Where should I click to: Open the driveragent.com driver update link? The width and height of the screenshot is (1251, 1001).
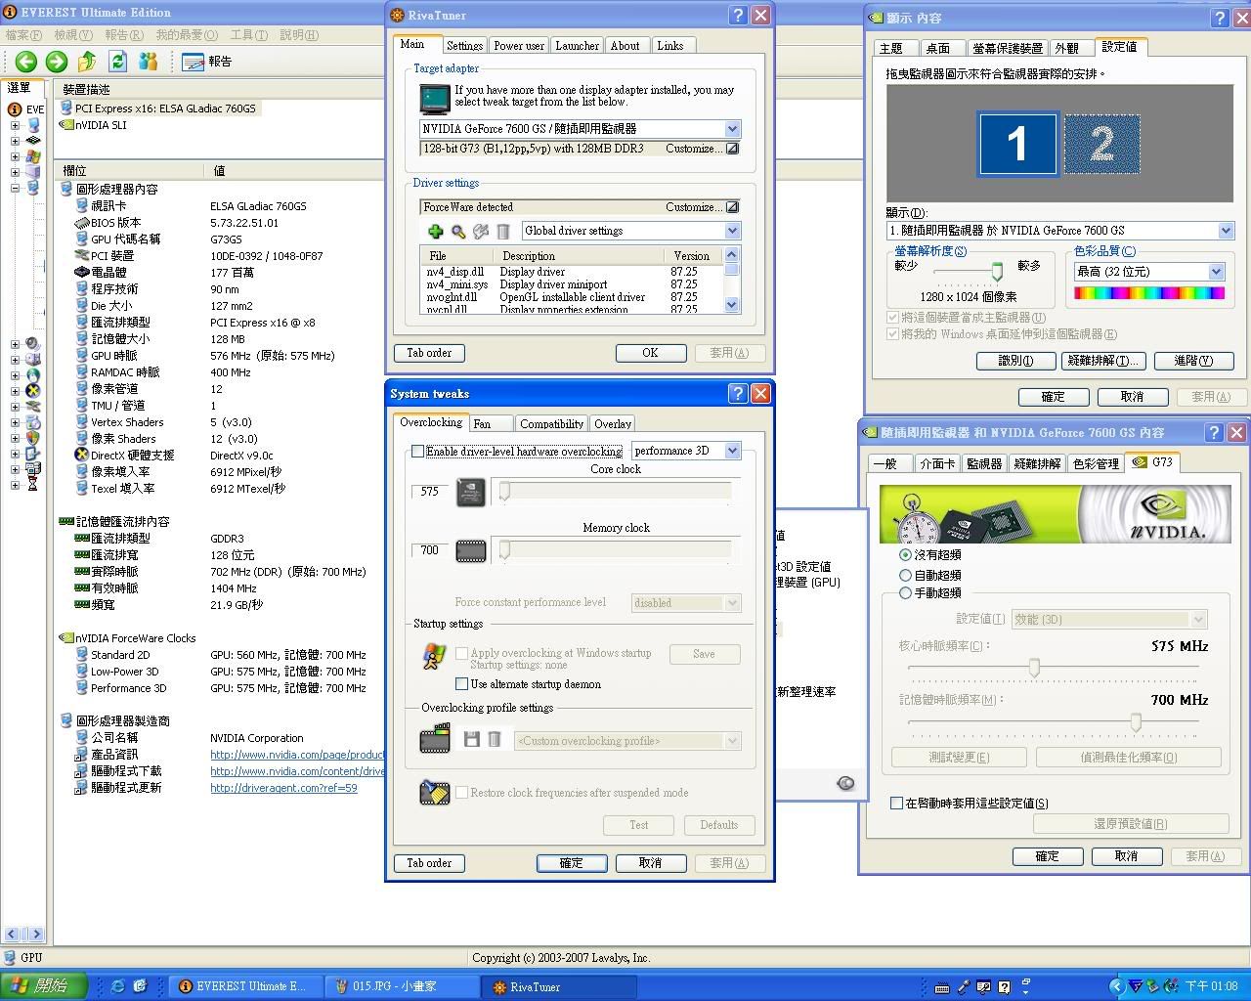tap(283, 788)
